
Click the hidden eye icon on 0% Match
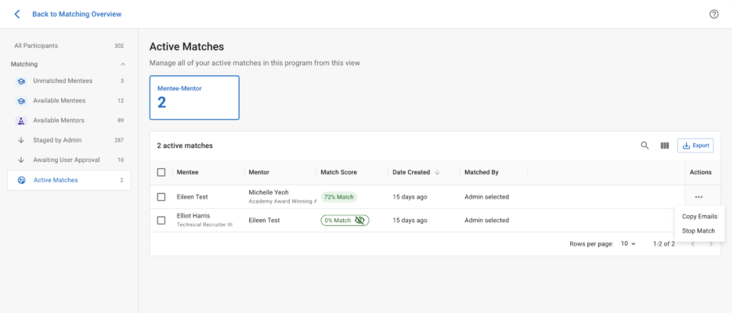360,221
